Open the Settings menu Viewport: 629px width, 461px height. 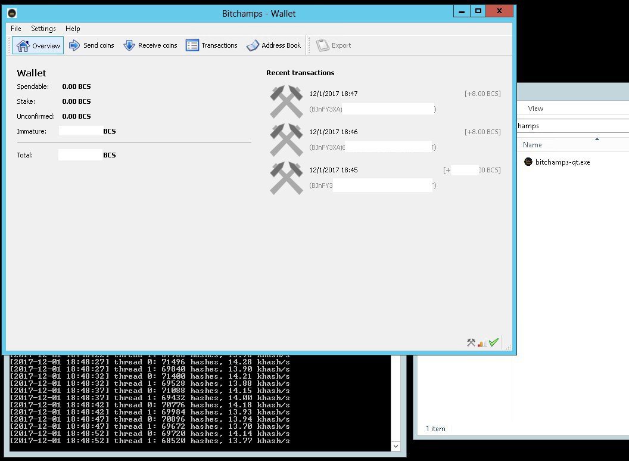point(43,29)
